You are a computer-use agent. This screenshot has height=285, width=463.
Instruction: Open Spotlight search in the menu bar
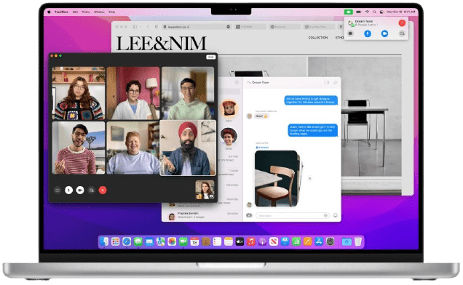(374, 12)
